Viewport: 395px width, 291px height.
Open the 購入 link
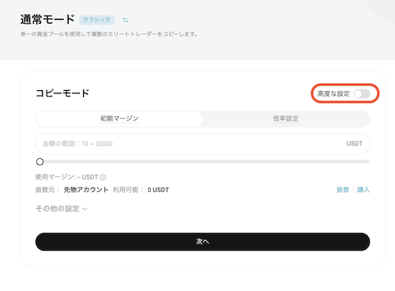[363, 190]
